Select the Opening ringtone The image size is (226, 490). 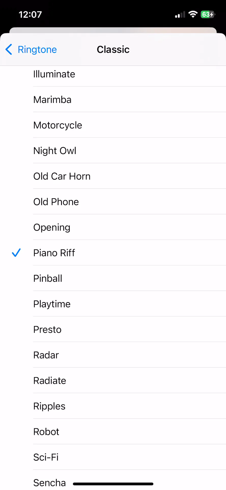coord(52,227)
